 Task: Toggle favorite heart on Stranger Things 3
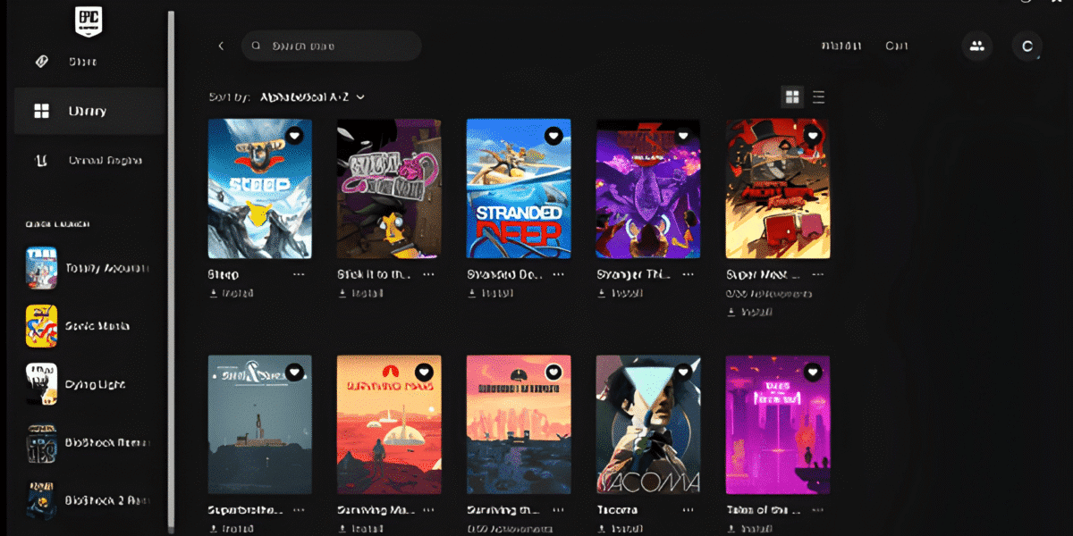click(x=683, y=136)
